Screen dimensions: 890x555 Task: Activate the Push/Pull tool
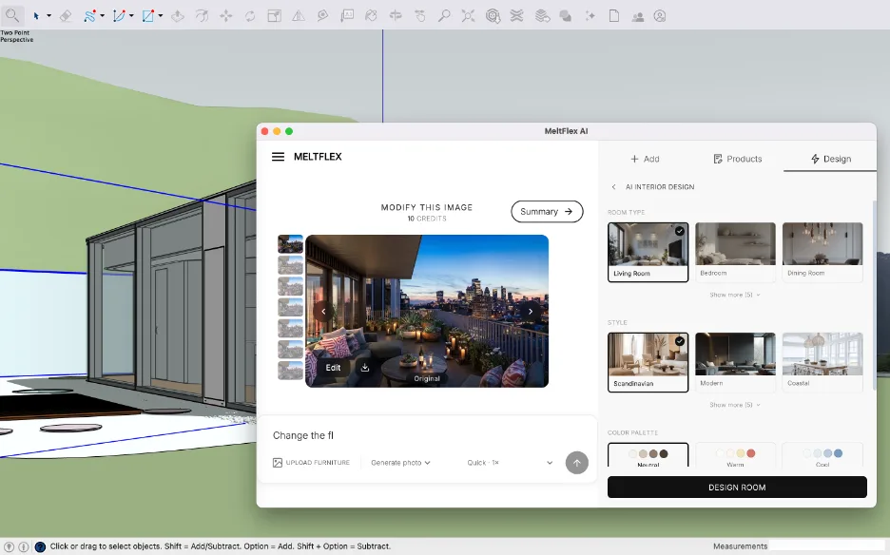point(178,16)
